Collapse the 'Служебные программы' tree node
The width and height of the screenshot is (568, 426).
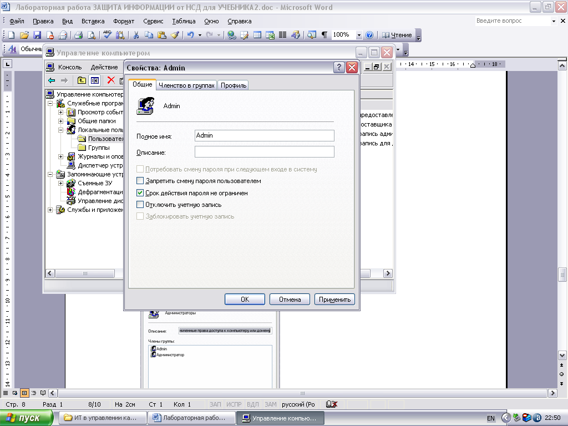[50, 103]
